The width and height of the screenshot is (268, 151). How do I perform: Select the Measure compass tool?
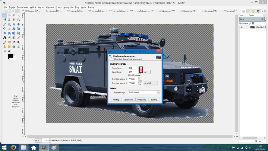[x=14, y=24]
